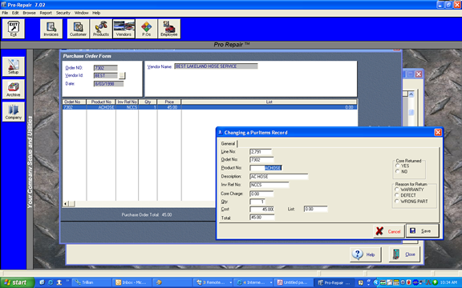The width and height of the screenshot is (462, 288).
Task: Click the Cancel button
Action: (389, 231)
